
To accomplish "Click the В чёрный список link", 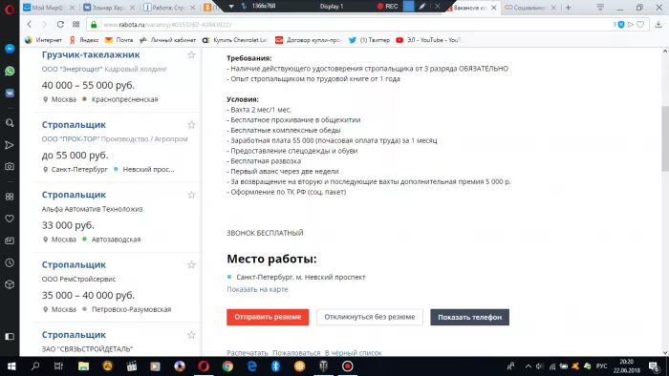I will (354, 352).
